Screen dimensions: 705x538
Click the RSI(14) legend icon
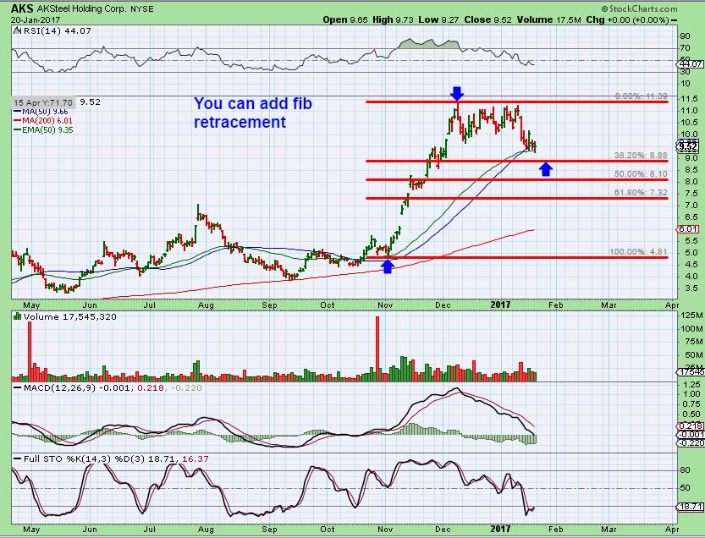(x=17, y=31)
